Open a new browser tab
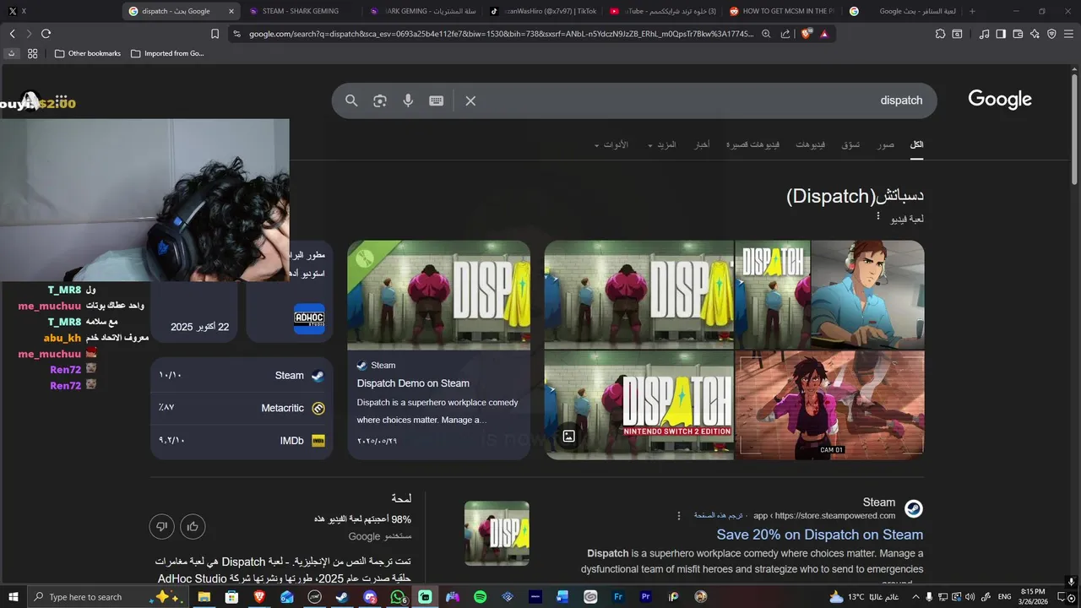Viewport: 1081px width, 608px height. click(972, 11)
